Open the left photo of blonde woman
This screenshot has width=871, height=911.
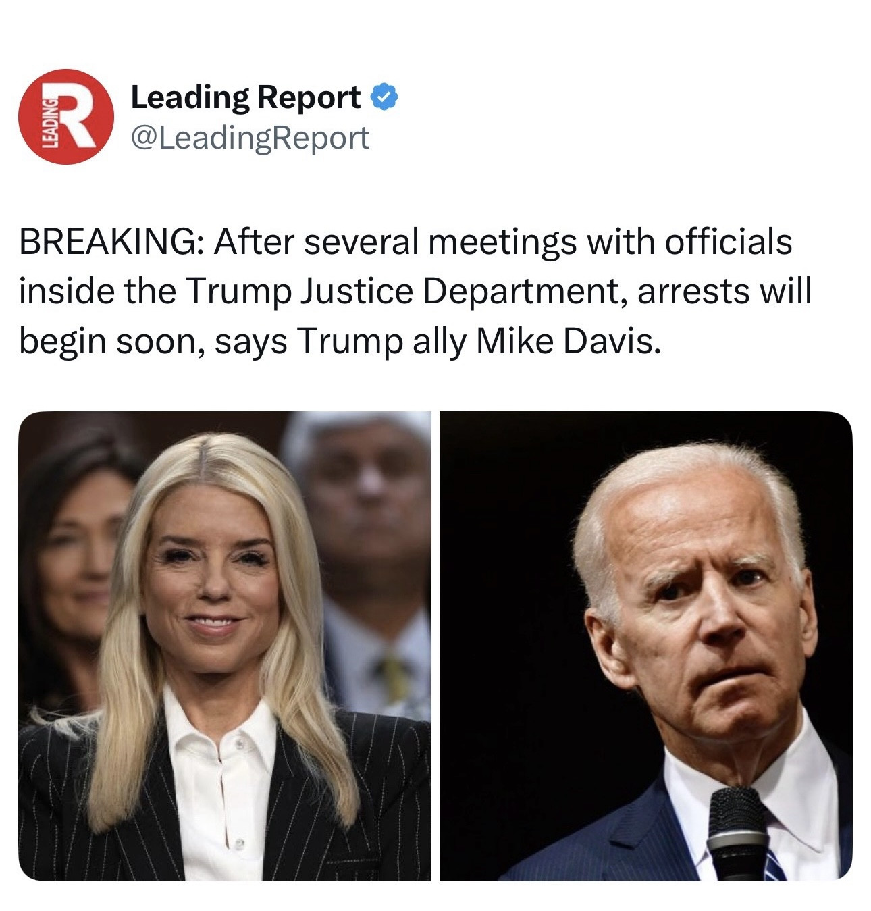[225, 646]
